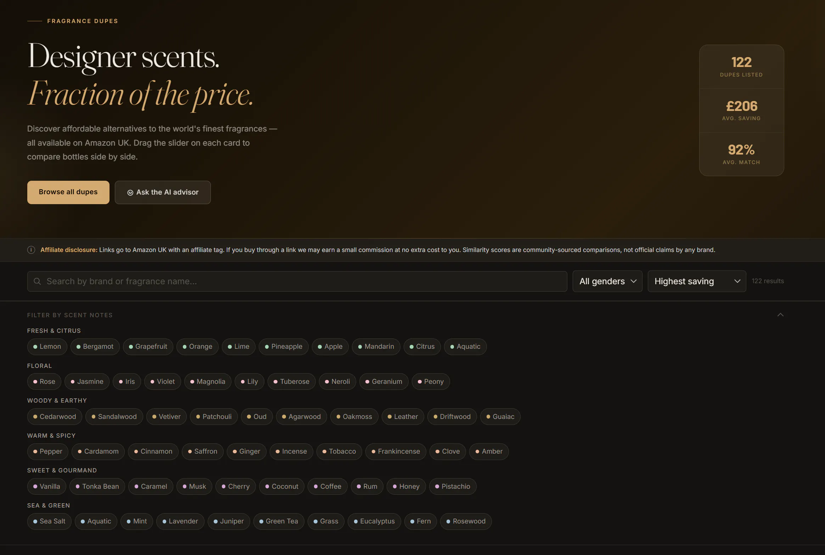The image size is (825, 555).
Task: Select the Cardamom spicy chip
Action: click(98, 452)
